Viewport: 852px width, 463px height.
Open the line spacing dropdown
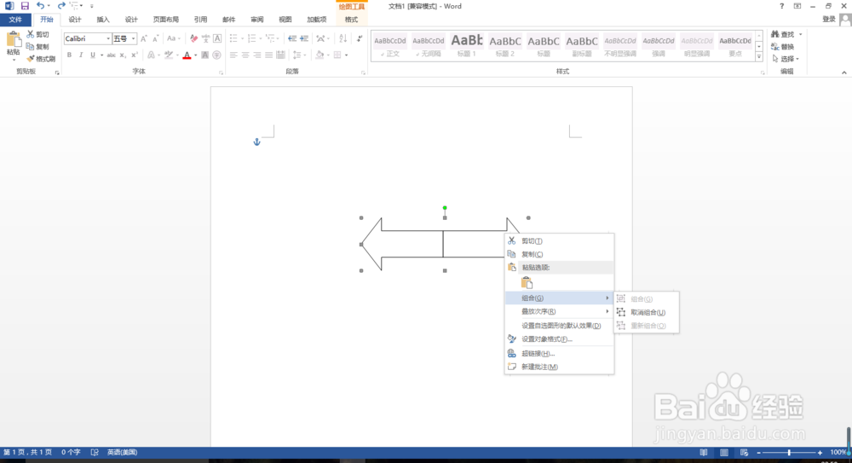point(297,55)
